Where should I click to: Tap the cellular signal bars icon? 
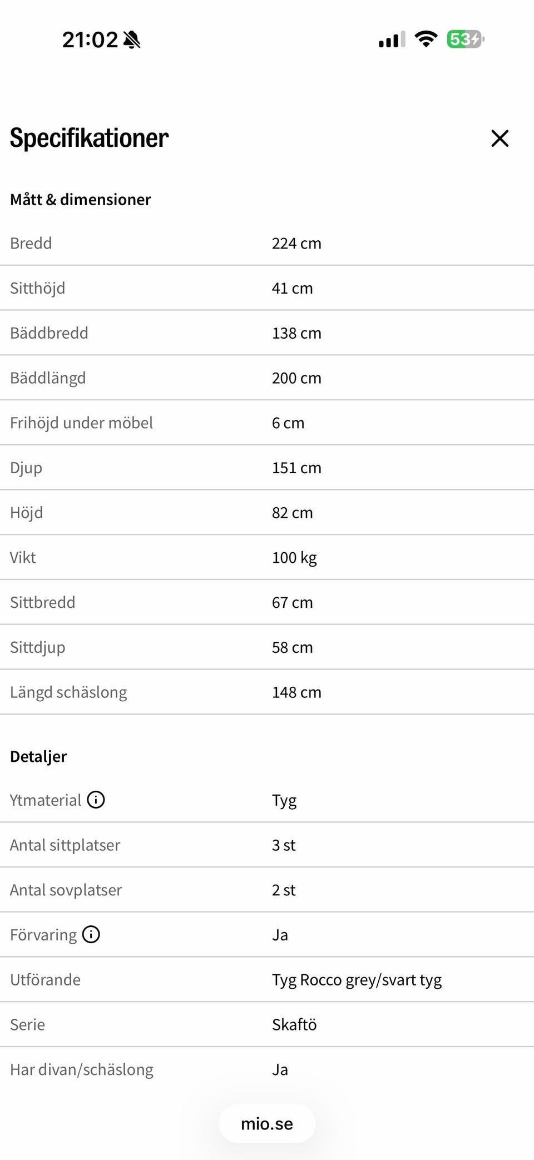392,40
